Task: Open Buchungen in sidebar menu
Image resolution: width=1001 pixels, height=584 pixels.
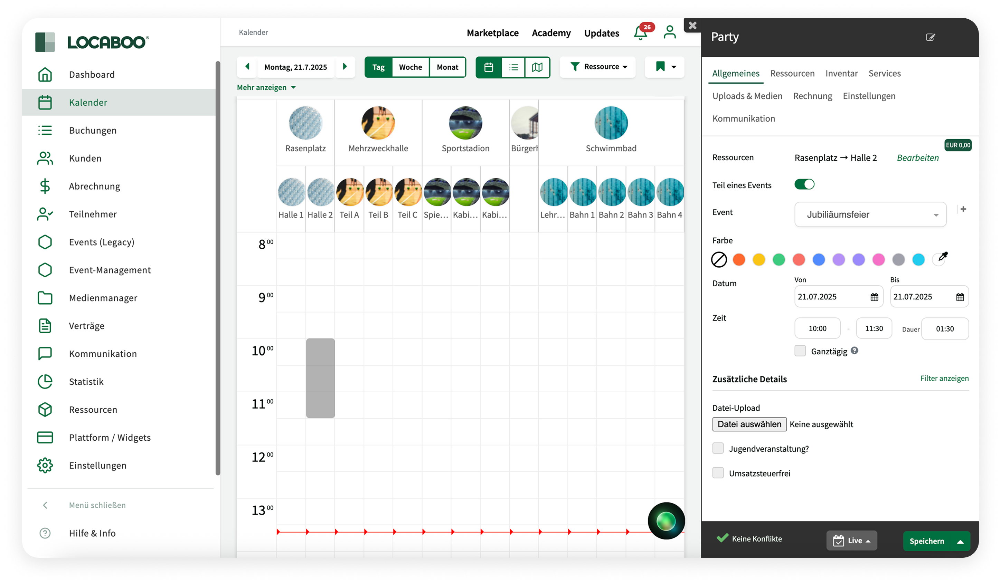Action: [x=93, y=131]
